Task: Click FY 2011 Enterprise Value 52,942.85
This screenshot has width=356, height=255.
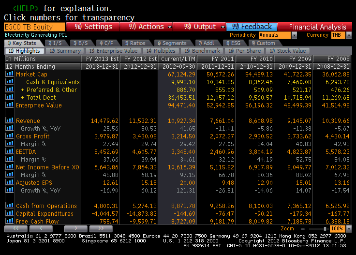Action: (x=220, y=105)
